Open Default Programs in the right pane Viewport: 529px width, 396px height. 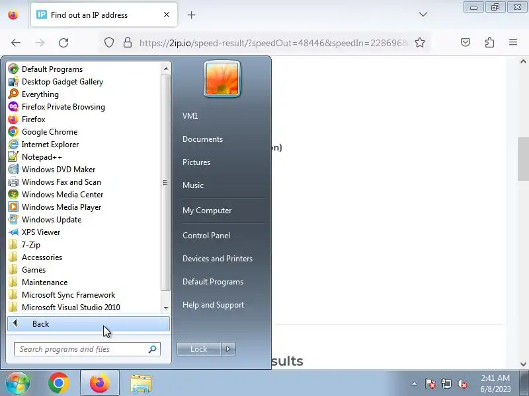213,282
